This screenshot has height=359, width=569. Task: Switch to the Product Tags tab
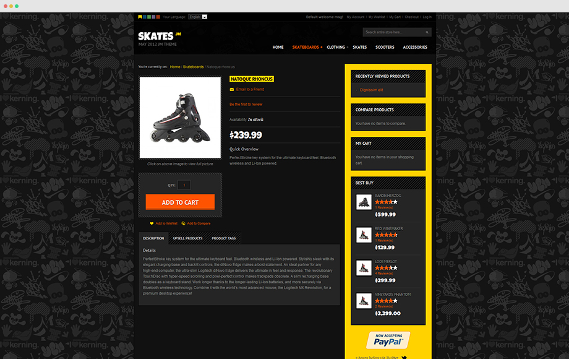point(223,238)
